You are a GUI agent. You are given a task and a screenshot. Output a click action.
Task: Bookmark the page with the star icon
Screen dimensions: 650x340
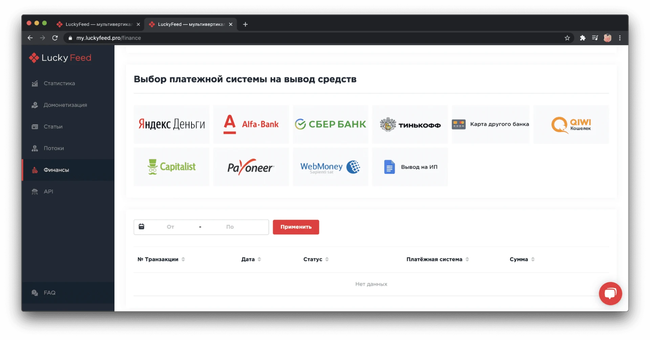click(567, 38)
